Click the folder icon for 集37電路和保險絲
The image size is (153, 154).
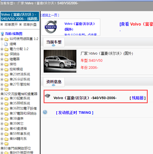point(6,114)
